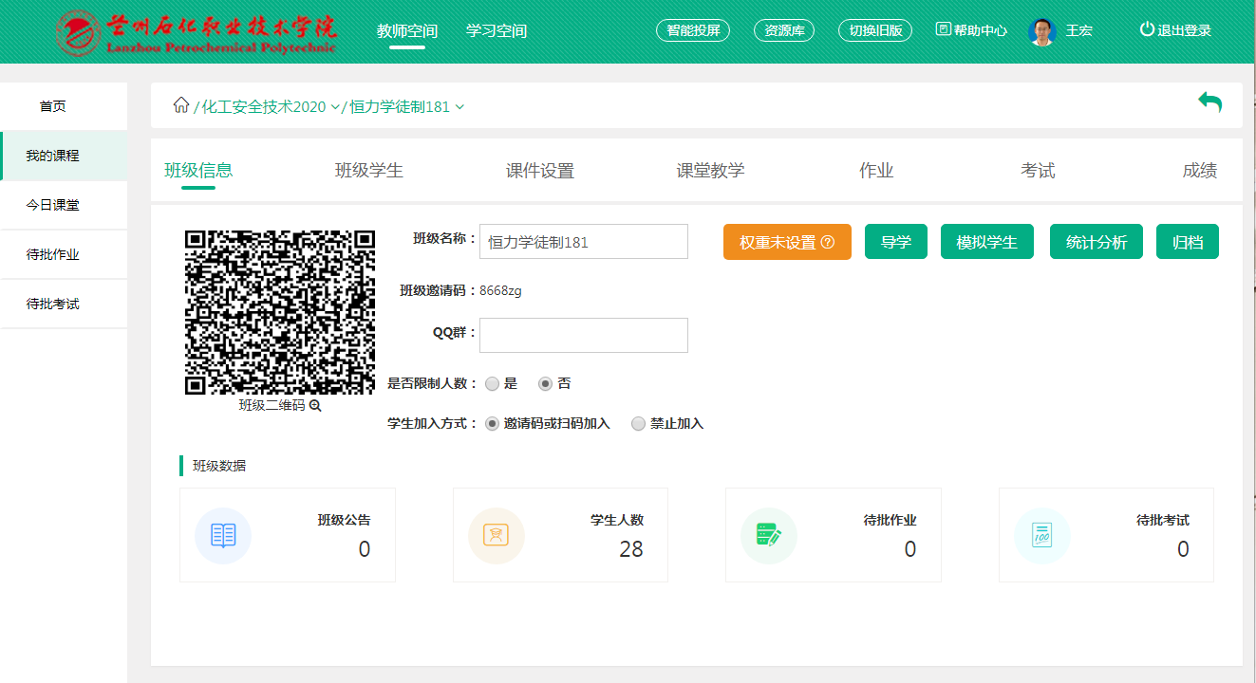The image size is (1256, 683).
Task: Go to the 作业 tab
Action: (x=876, y=171)
